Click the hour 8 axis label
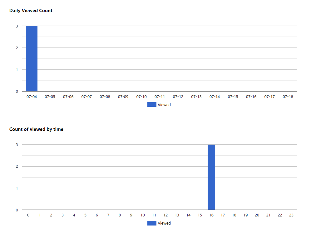 [120, 215]
